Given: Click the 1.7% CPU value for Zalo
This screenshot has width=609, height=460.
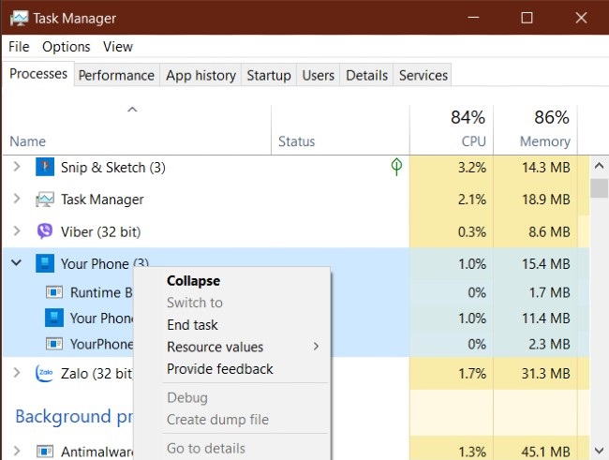Looking at the screenshot, I should click(x=472, y=374).
